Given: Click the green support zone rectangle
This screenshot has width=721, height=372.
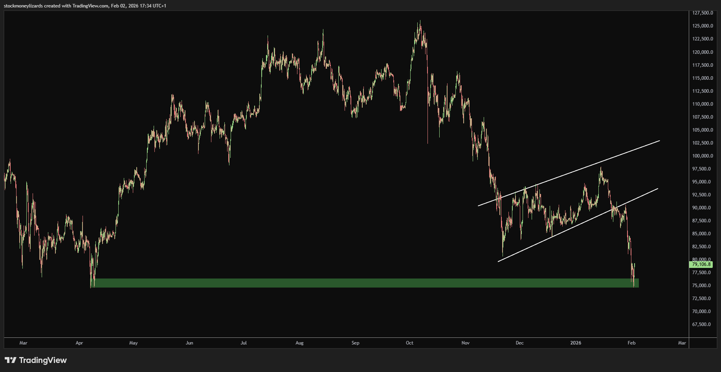Looking at the screenshot, I should [x=365, y=283].
